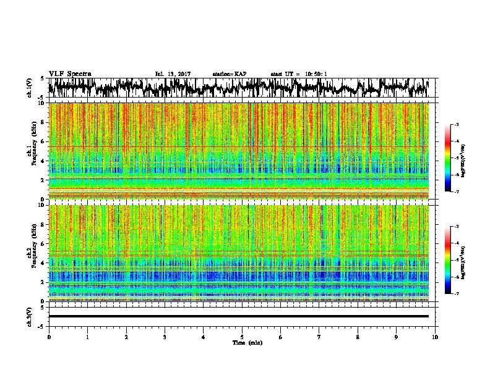Click time axis tick label "3"
490x378 pixels.
[165, 337]
